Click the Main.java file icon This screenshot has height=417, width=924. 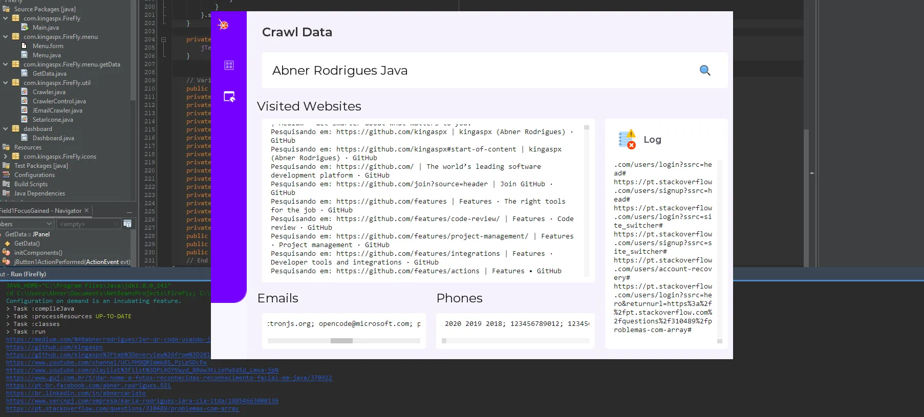25,27
